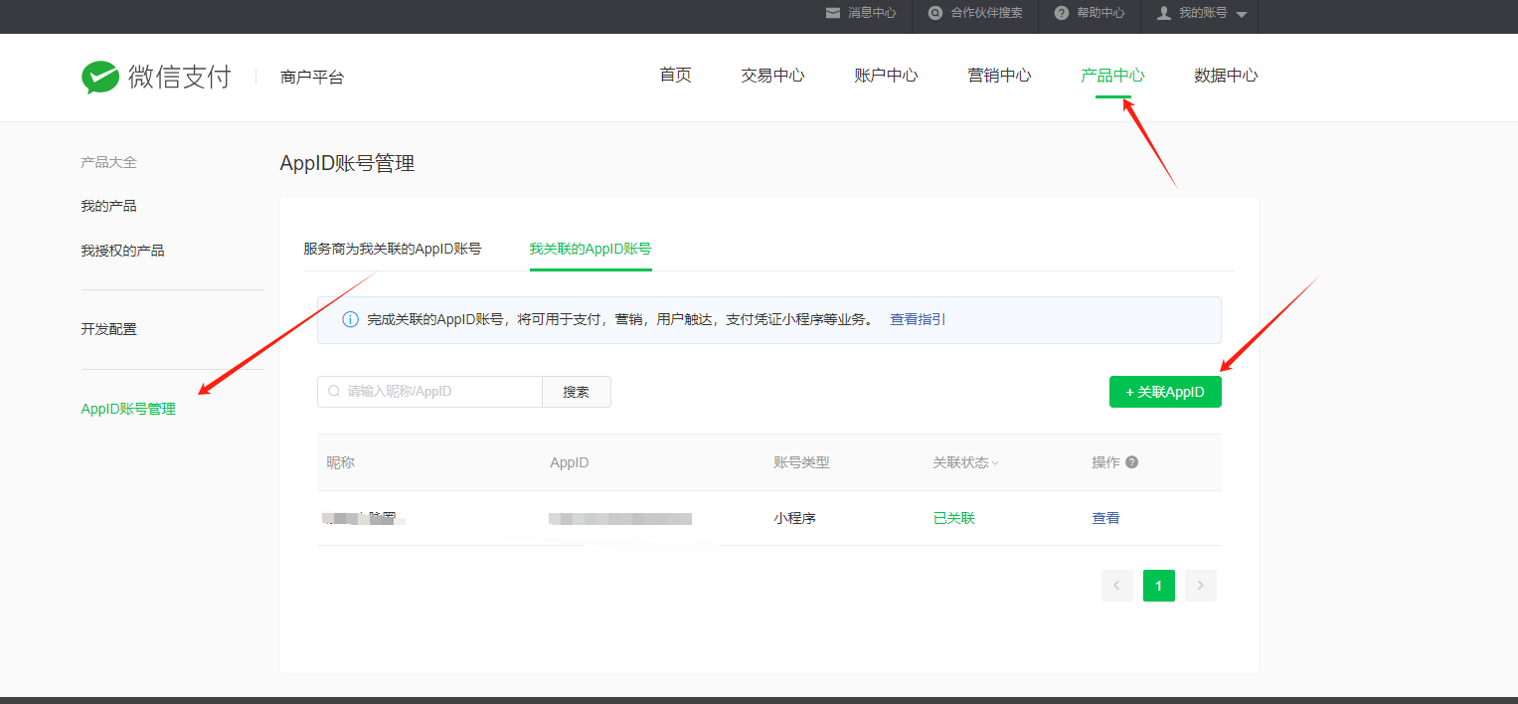Click the help icon next to 操作
Screen dimensions: 1518x704
pyautogui.click(x=1131, y=462)
